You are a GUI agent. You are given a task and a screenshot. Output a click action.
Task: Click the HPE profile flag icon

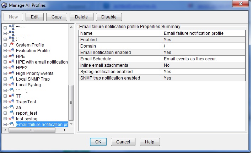coord(11,56)
